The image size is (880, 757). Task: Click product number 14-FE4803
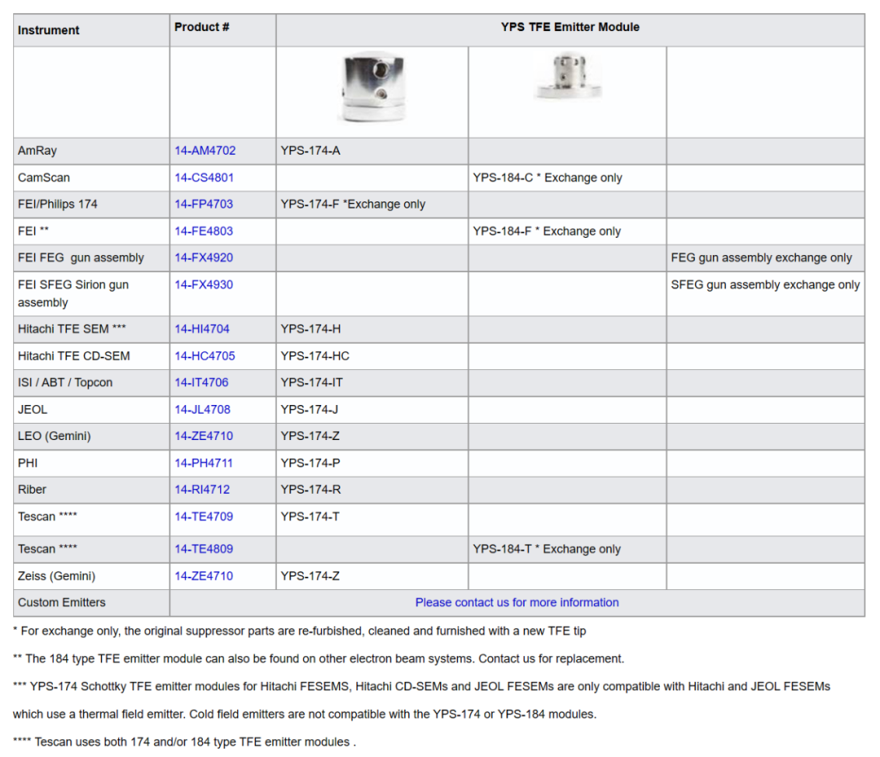[204, 231]
